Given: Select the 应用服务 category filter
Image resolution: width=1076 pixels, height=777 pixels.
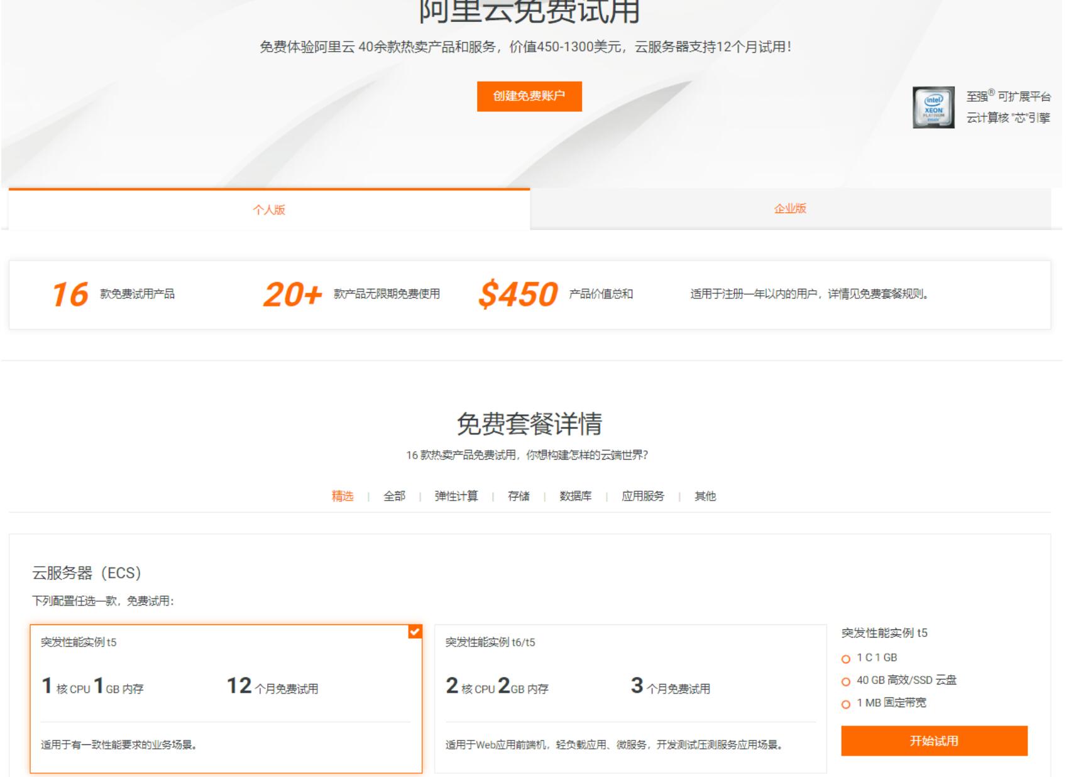Looking at the screenshot, I should 643,496.
